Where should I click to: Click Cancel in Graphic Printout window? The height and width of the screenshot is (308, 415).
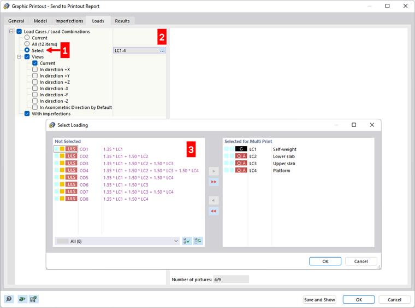coord(395,299)
